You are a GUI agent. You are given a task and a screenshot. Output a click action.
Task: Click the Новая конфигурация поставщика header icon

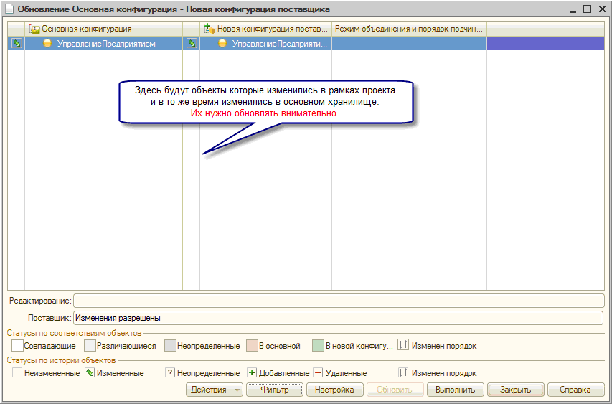(x=210, y=29)
